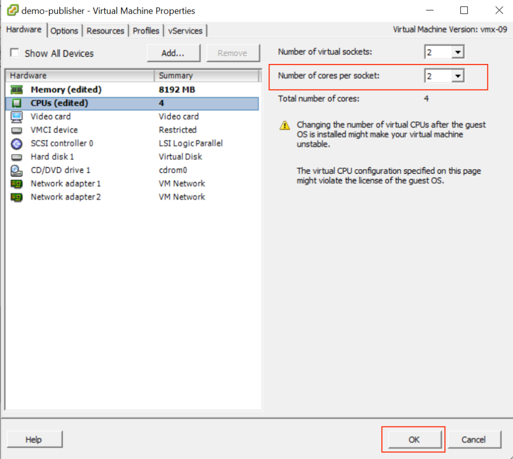This screenshot has width=513, height=459.
Task: Switch to the vServices tab
Action: [185, 31]
